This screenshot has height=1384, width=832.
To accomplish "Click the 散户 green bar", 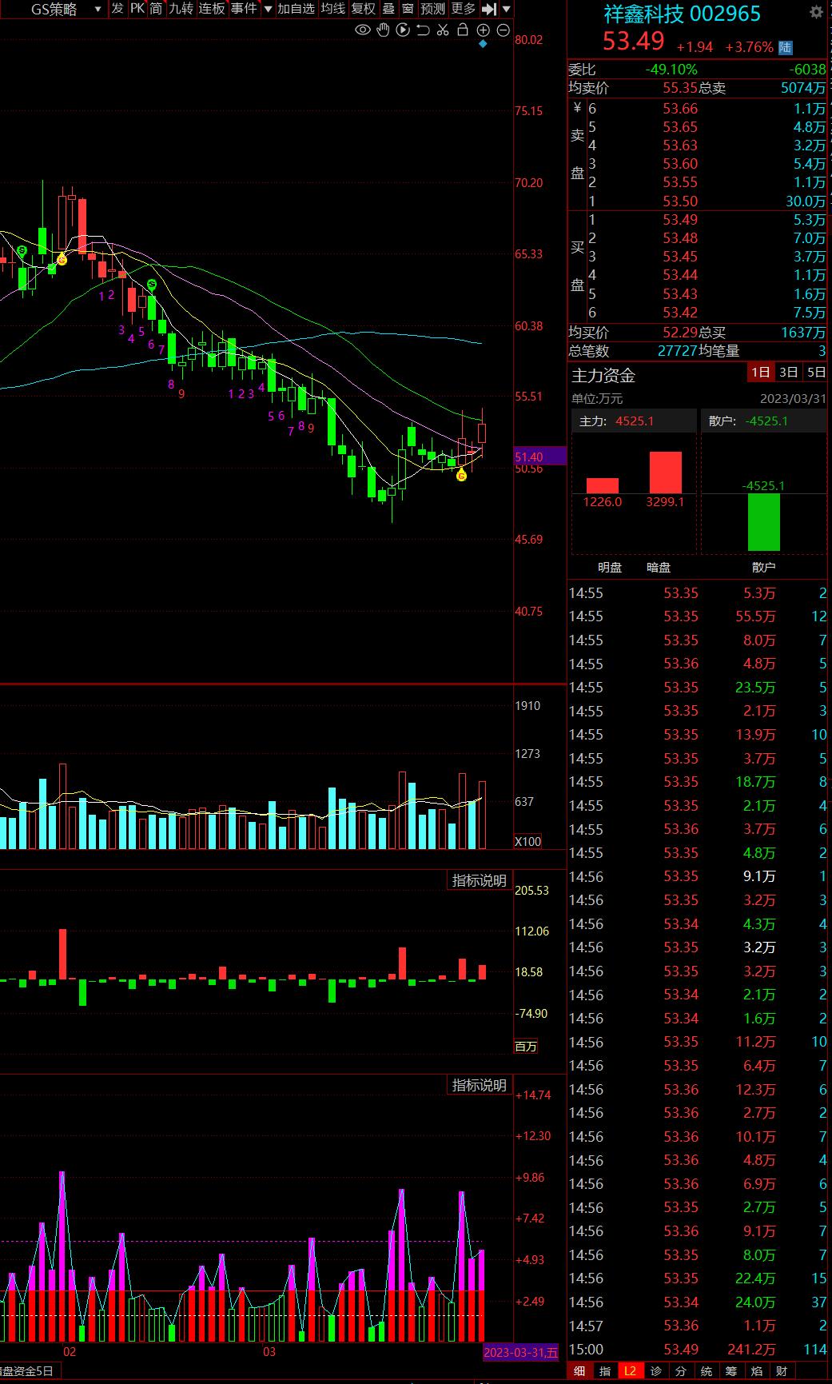I will [763, 521].
